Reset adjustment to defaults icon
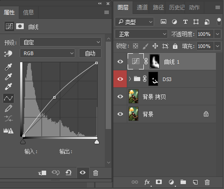 point(69,173)
